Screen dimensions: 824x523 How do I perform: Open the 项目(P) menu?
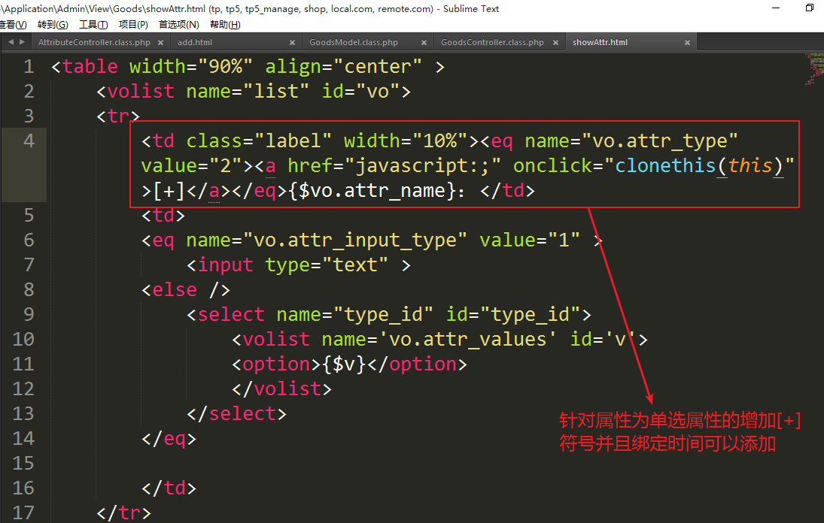point(133,25)
